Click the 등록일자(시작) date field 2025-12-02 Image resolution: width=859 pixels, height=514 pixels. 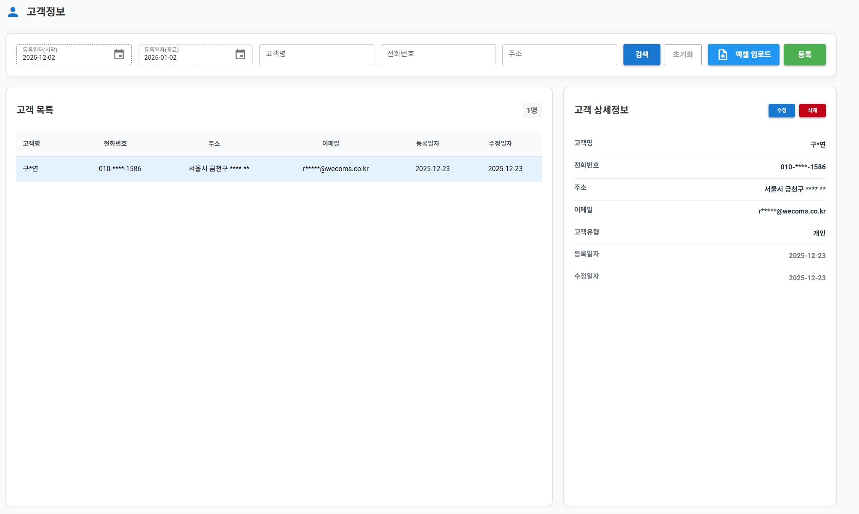63,55
